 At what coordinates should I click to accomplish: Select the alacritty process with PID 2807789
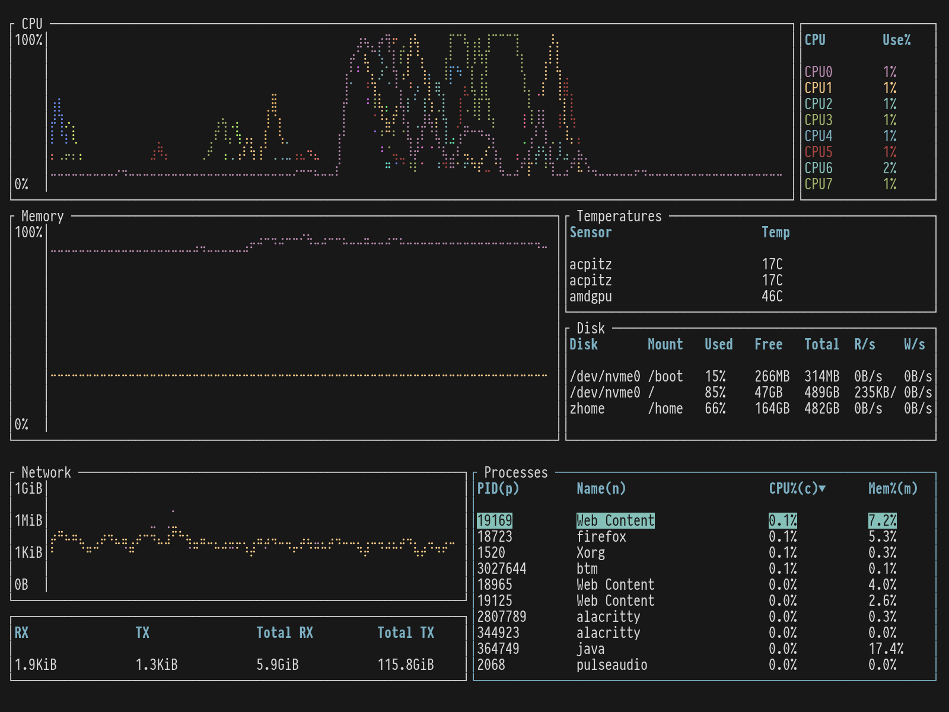[705, 616]
